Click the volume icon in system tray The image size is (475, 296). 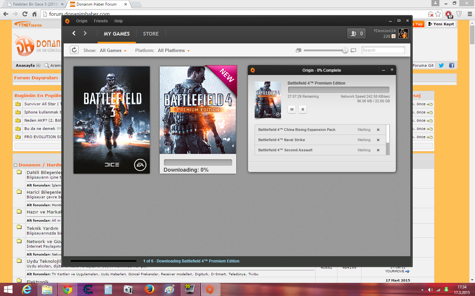(430, 290)
